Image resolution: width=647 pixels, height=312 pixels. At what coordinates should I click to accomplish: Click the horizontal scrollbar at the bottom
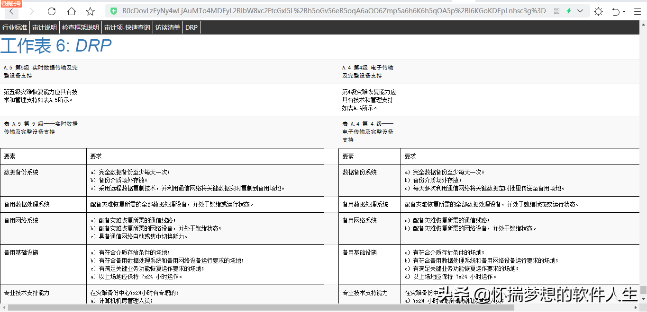tap(261, 308)
